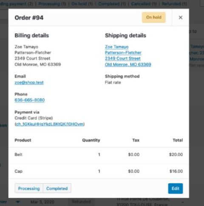Click the Zoe Tamayo shipping name link
The image size is (204, 206).
[116, 47]
